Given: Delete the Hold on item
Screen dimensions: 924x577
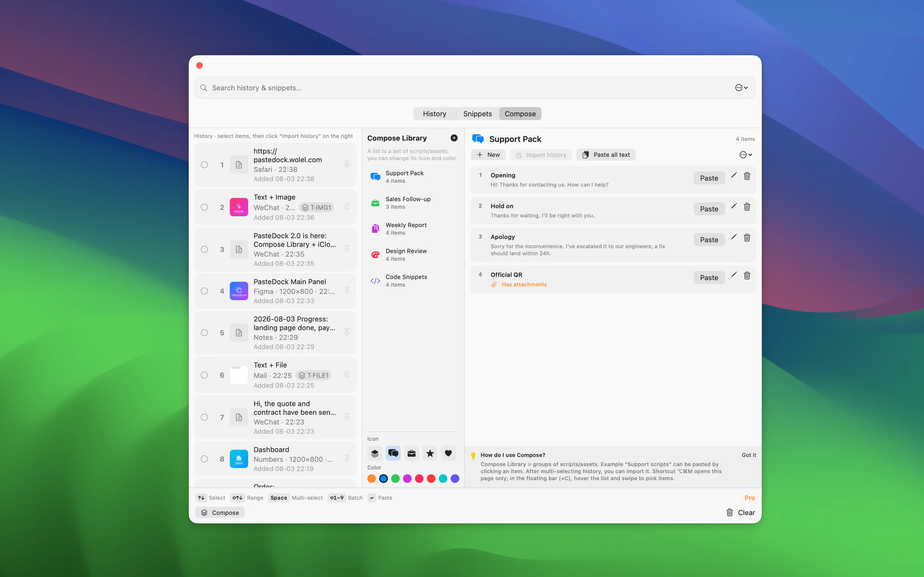Looking at the screenshot, I should pos(747,207).
